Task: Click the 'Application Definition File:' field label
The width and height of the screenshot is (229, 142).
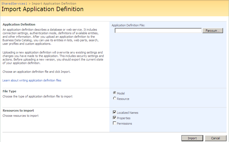Action: [x=128, y=25]
